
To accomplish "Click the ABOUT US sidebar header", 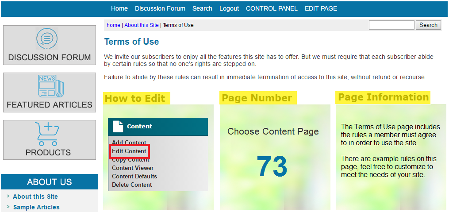I will pyautogui.click(x=50, y=182).
